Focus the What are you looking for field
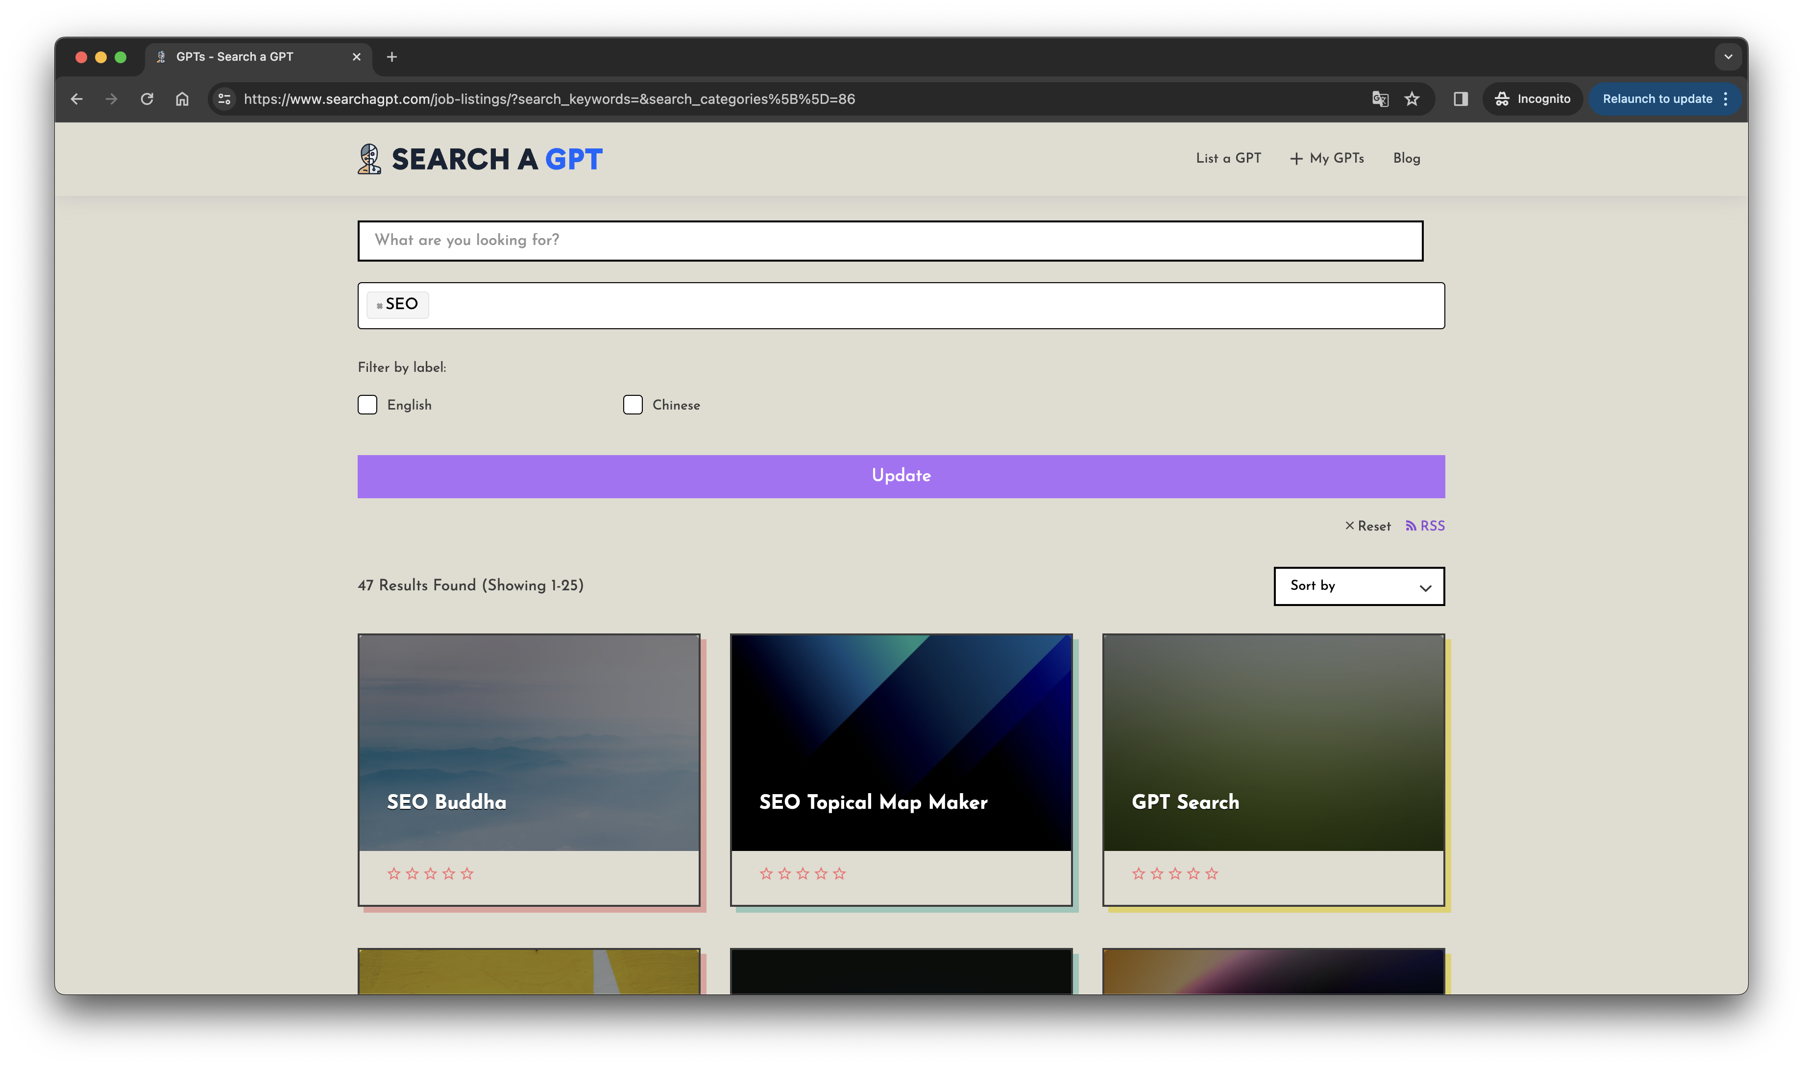The height and width of the screenshot is (1067, 1803). point(890,241)
